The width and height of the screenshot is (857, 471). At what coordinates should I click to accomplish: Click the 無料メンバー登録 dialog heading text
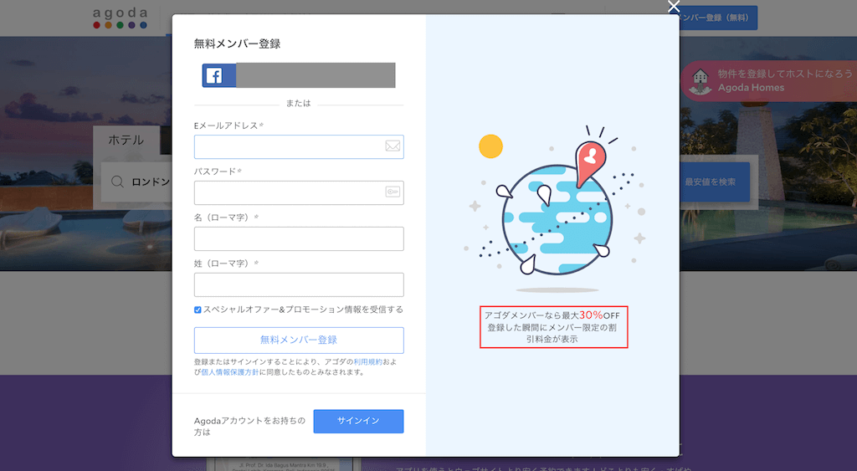point(237,44)
